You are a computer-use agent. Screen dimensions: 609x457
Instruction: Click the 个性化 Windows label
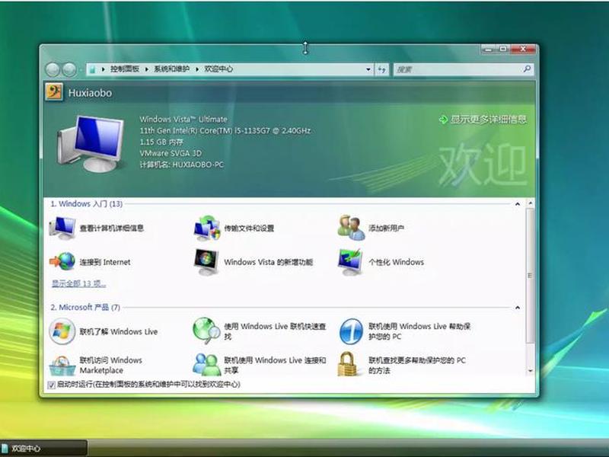click(x=396, y=262)
